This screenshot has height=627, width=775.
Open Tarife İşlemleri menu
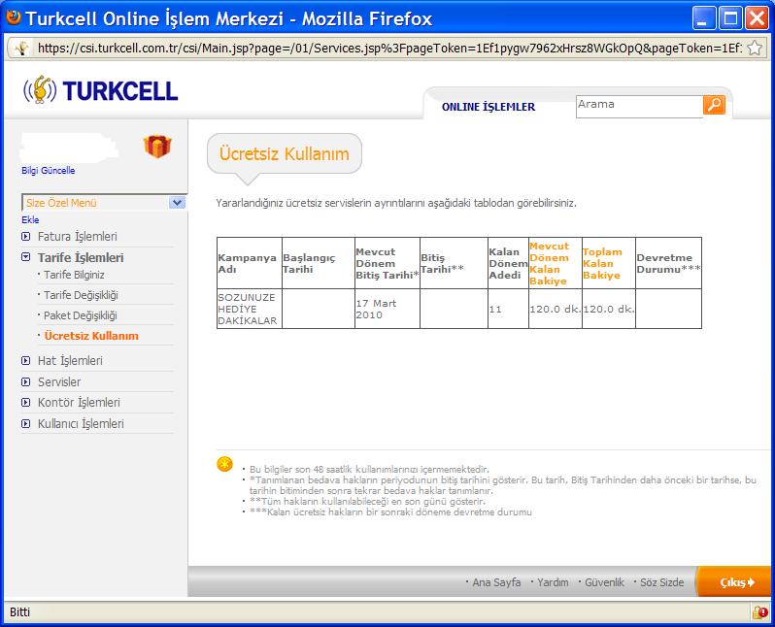point(81,257)
